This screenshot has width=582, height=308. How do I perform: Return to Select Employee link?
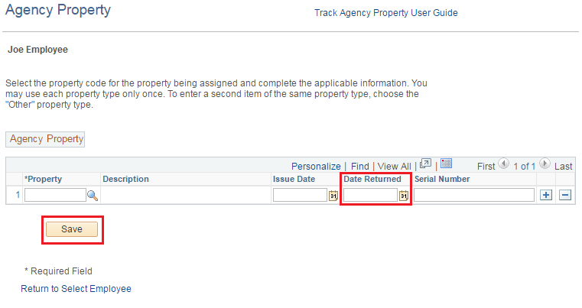click(76, 289)
